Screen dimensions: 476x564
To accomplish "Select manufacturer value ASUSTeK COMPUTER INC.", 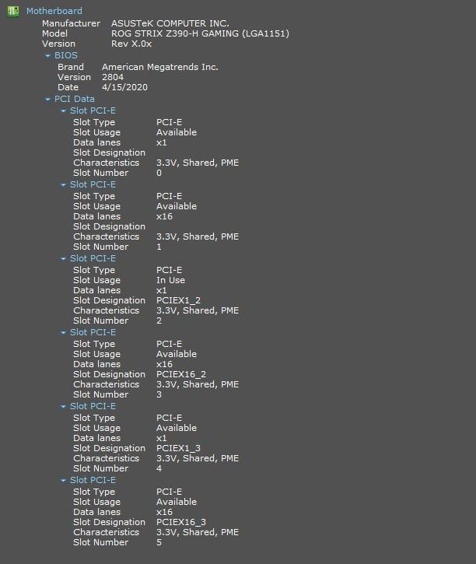I will point(170,23).
